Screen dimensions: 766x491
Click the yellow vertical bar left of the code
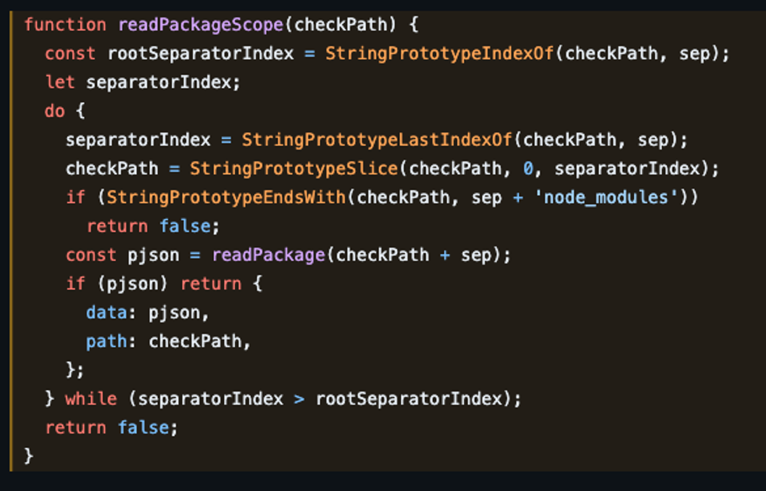point(11,241)
